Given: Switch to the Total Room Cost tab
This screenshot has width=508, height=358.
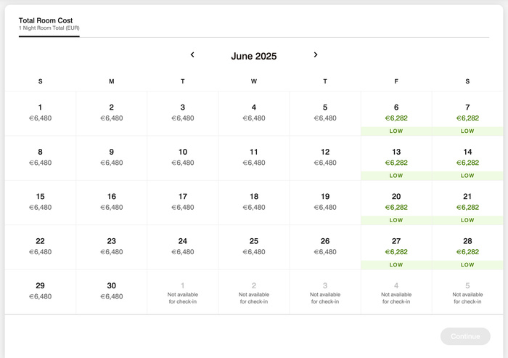Looking at the screenshot, I should [49, 24].
